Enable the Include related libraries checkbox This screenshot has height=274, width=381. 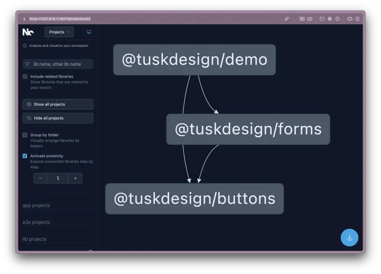pos(25,76)
